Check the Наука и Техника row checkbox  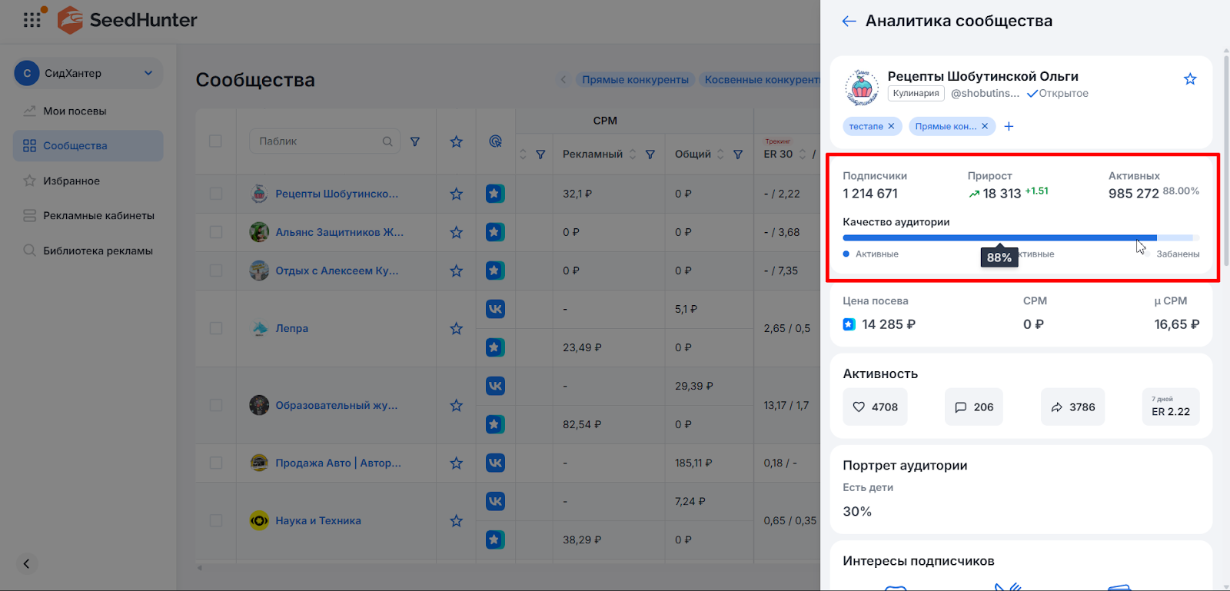(x=216, y=520)
